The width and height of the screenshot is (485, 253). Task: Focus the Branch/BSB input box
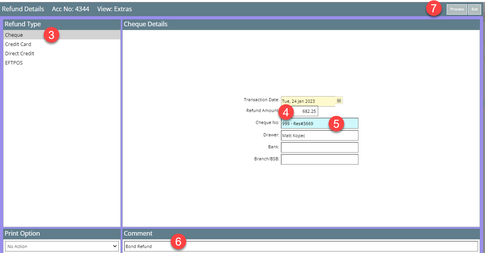(319, 159)
